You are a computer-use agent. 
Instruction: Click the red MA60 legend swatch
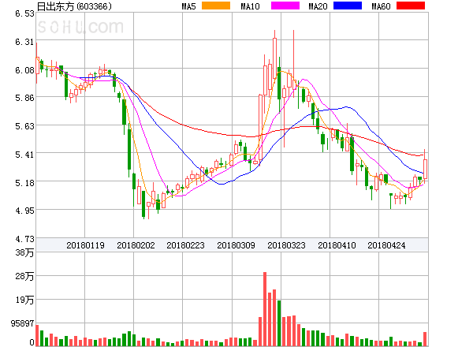coord(411,6)
